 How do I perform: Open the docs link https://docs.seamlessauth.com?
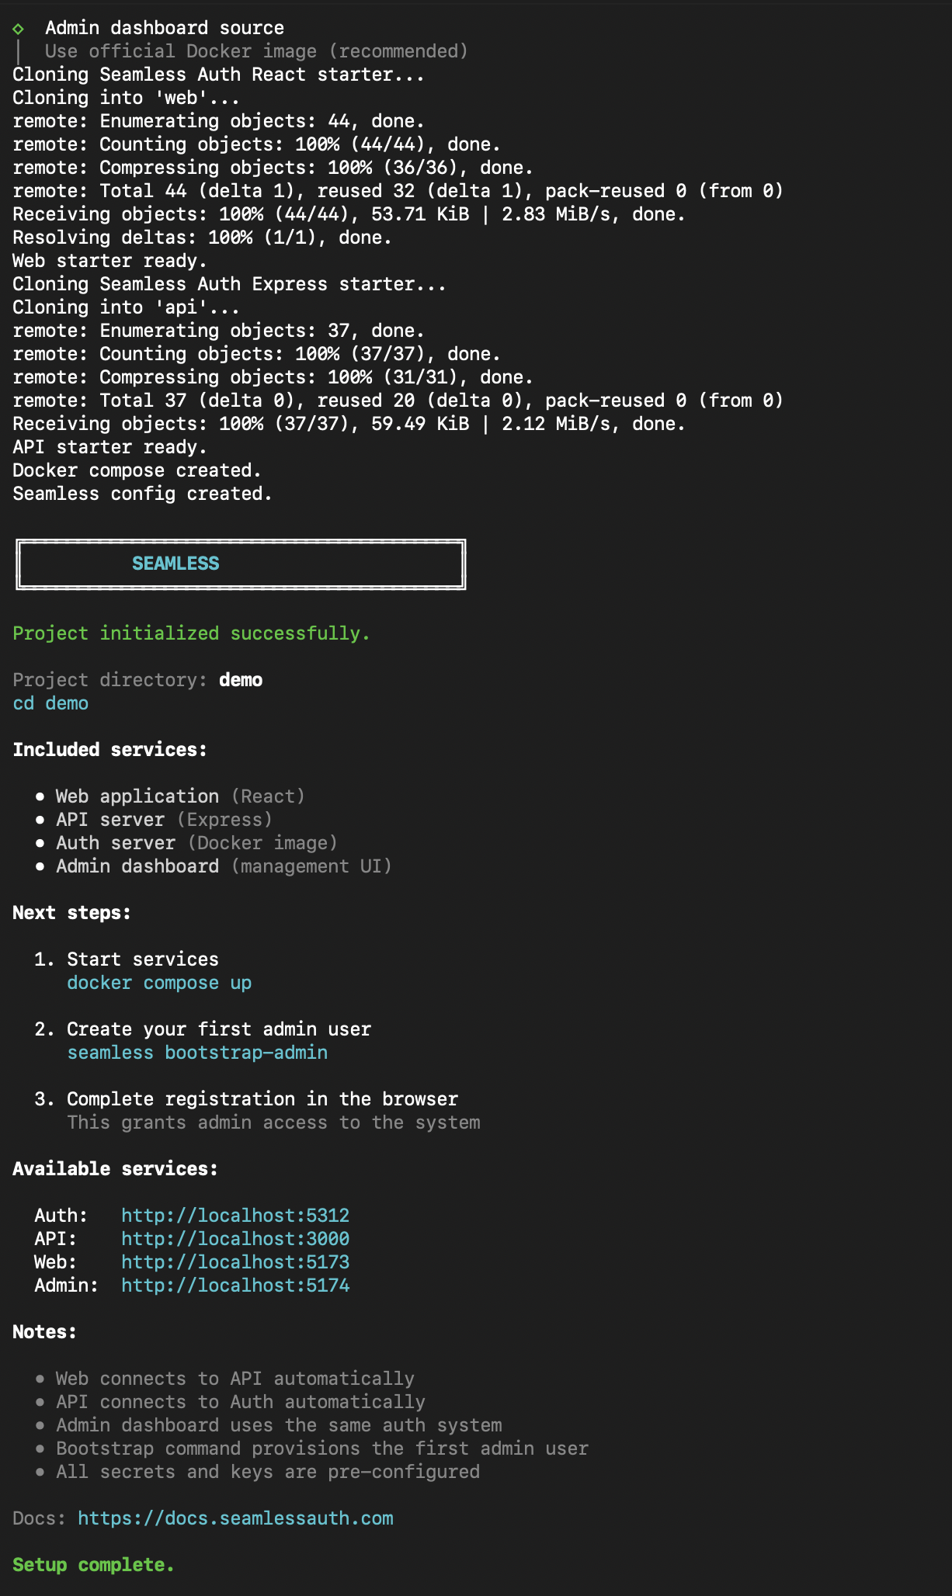[235, 1518]
